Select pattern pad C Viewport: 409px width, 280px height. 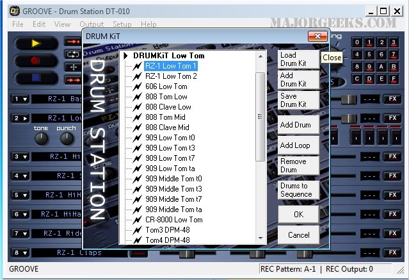(x=357, y=79)
